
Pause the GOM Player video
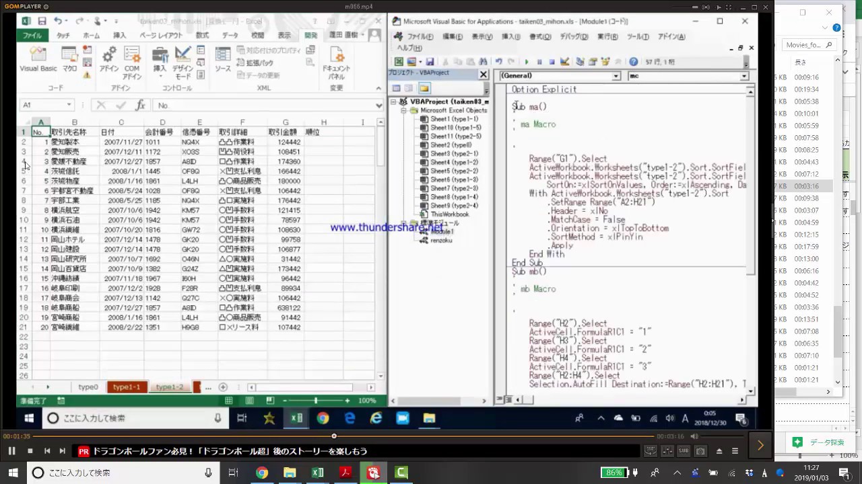pos(11,451)
